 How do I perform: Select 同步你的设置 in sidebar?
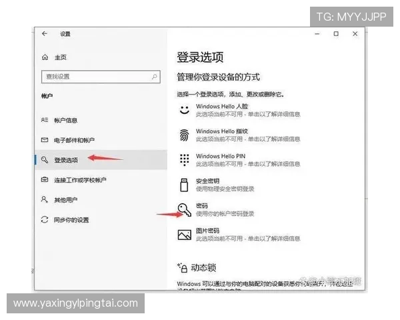click(71, 220)
